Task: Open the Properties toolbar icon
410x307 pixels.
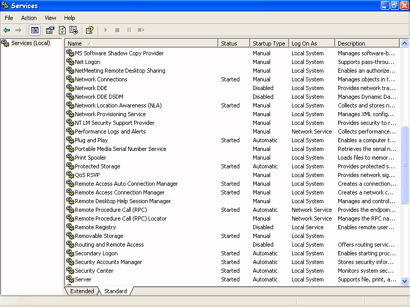Action: (x=50, y=30)
